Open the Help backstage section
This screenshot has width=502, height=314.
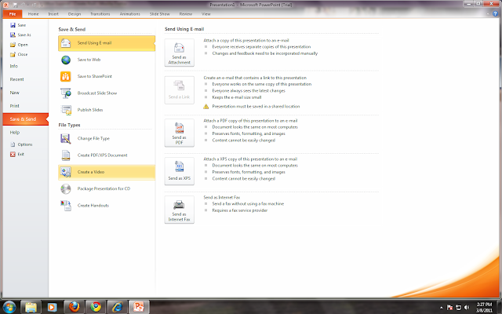click(x=26, y=133)
